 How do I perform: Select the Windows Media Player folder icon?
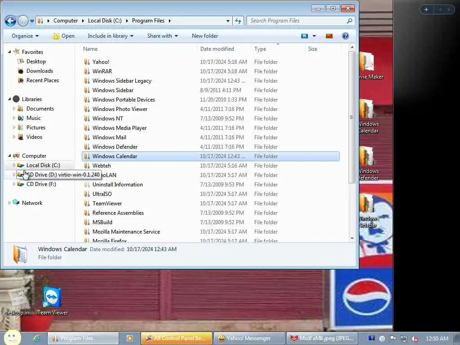point(87,128)
